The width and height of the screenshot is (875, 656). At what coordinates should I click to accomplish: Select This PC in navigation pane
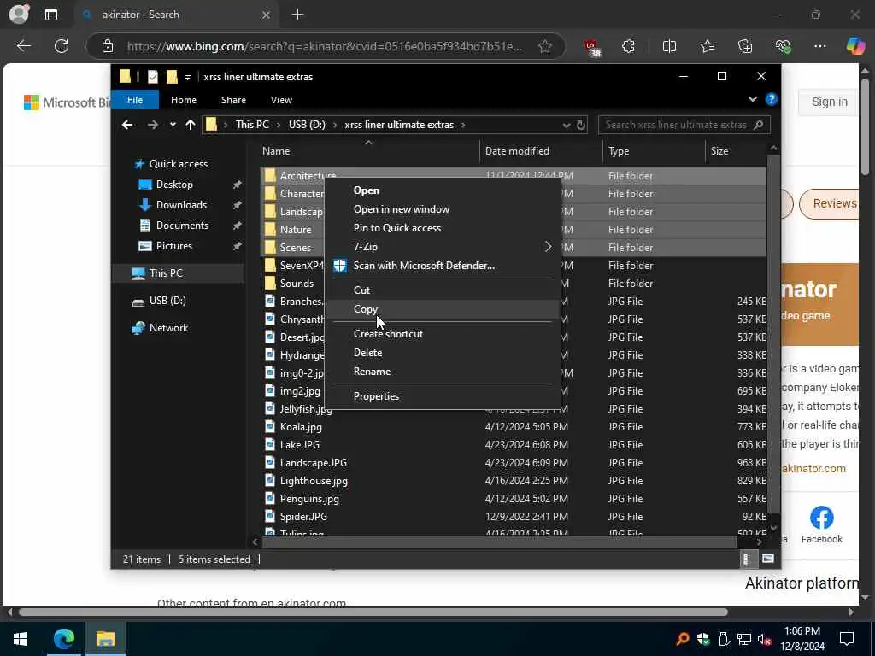166,273
